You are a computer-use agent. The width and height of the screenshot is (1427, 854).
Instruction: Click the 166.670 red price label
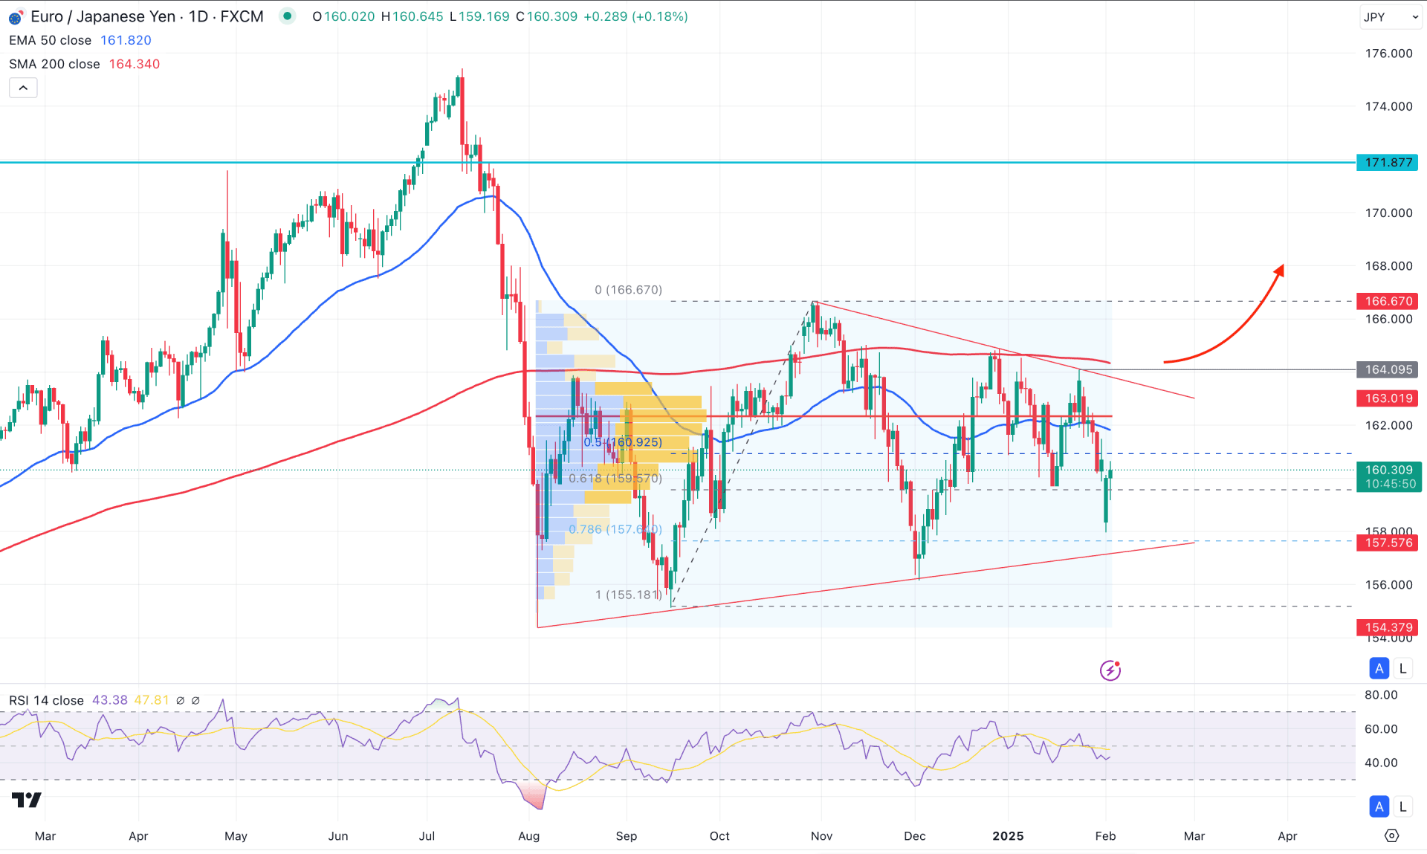click(1388, 301)
